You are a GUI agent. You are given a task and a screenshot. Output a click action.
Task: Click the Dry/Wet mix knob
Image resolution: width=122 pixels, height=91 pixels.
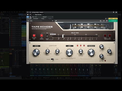109,51
